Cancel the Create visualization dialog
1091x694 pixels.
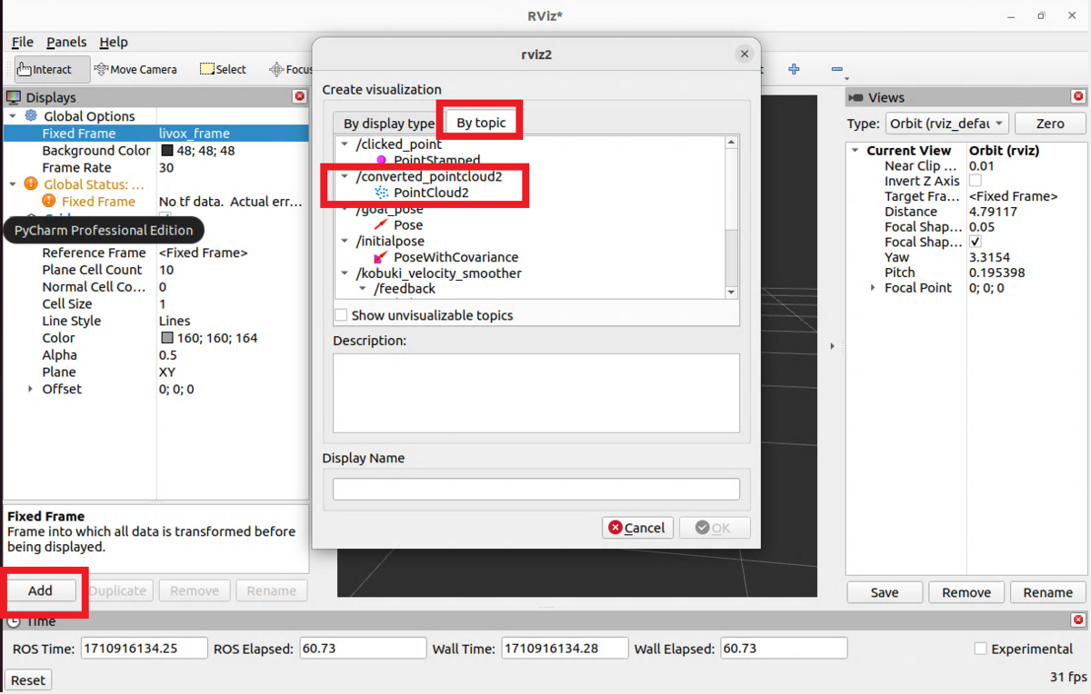tap(637, 528)
